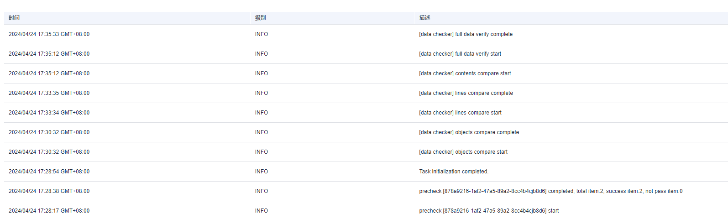Viewport: 728px width, 219px height.
Task: Select the lines compare complete description
Action: click(466, 93)
